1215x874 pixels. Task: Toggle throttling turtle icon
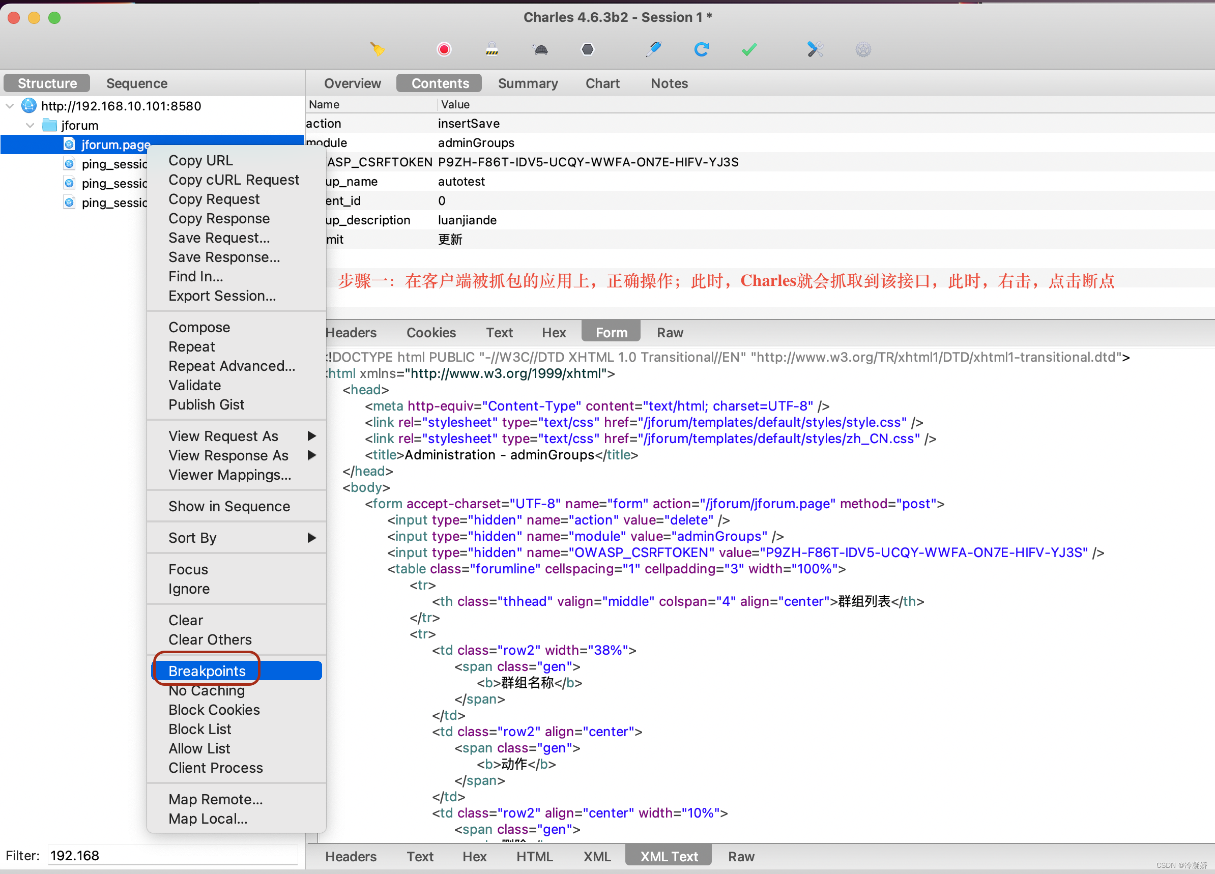point(540,50)
